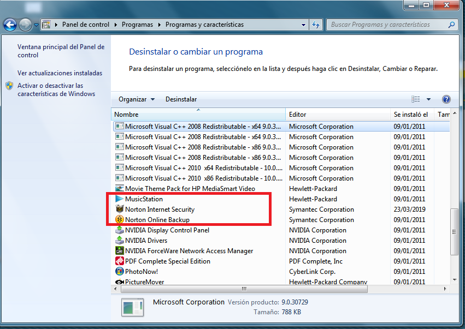465x329 pixels.
Task: Click horizontal scrollbar right arrow
Action: [x=445, y=289]
